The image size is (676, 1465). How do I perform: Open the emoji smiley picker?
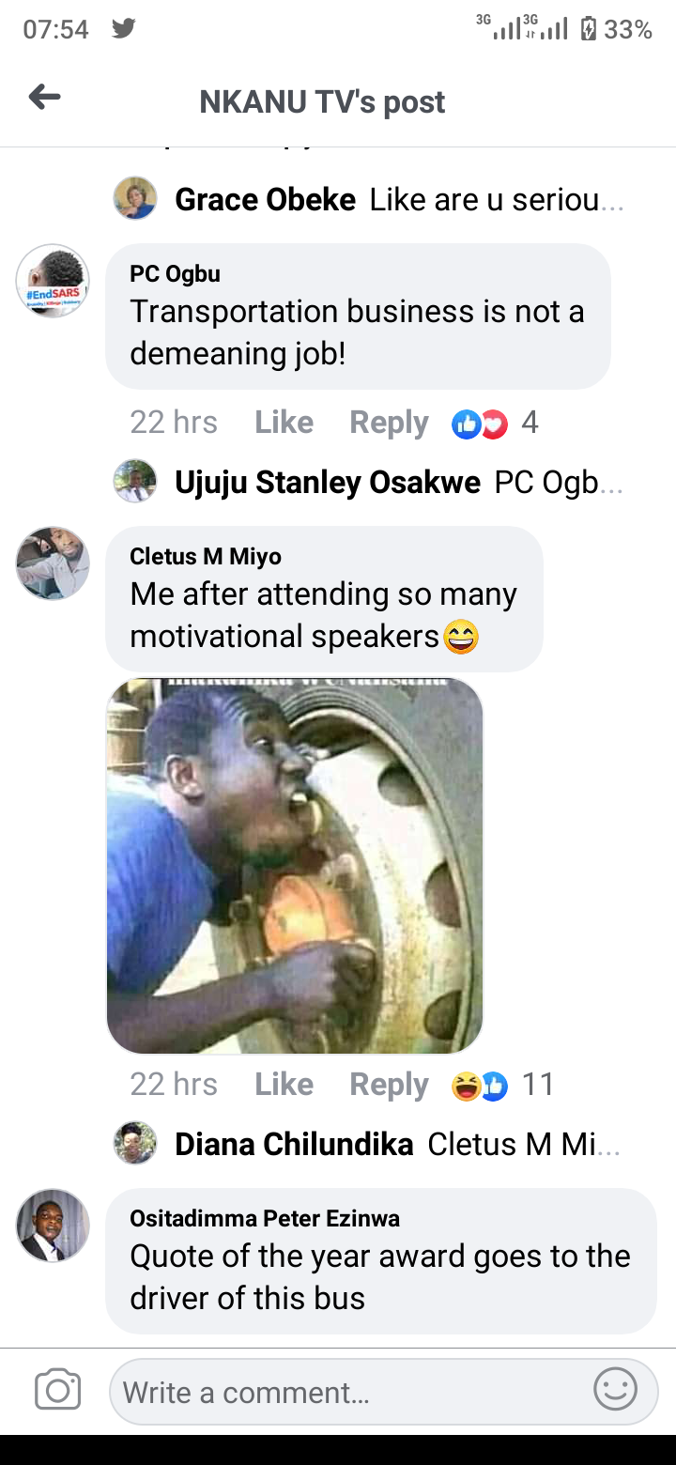616,1390
